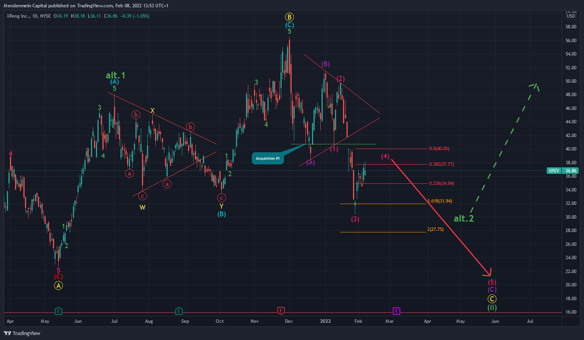Select the pink (4) wave label

pyautogui.click(x=385, y=156)
